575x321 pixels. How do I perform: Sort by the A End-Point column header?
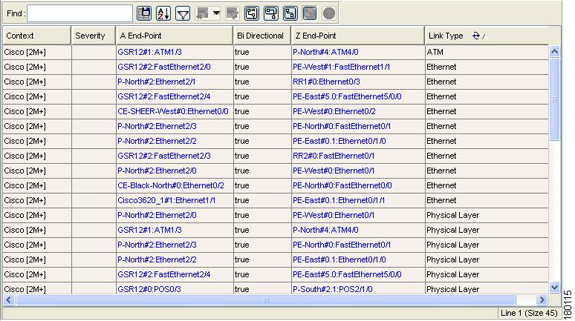click(x=175, y=36)
